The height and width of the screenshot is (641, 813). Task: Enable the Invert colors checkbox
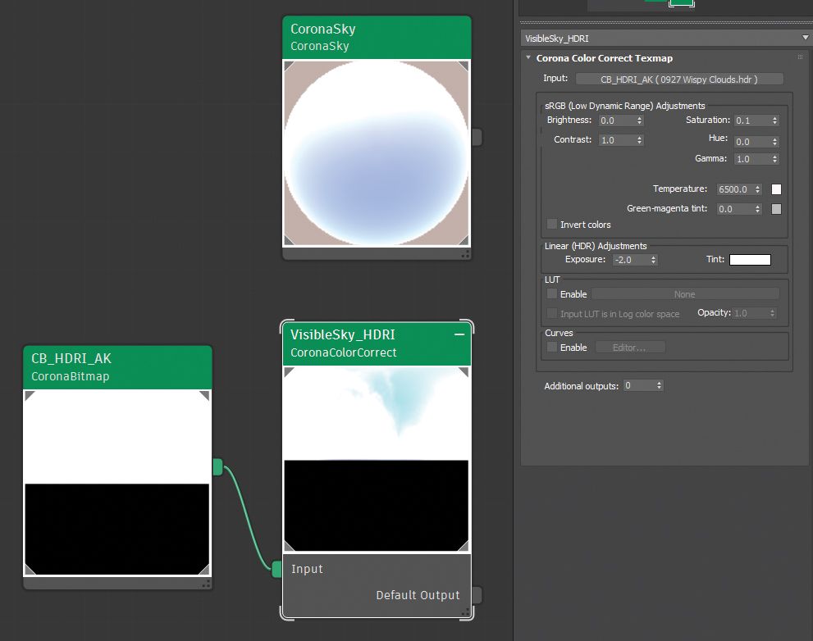click(552, 225)
